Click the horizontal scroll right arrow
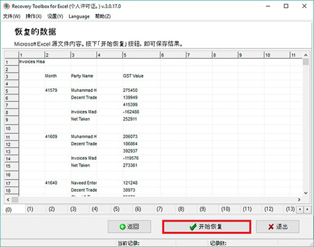314x247 pixels. click(299, 200)
